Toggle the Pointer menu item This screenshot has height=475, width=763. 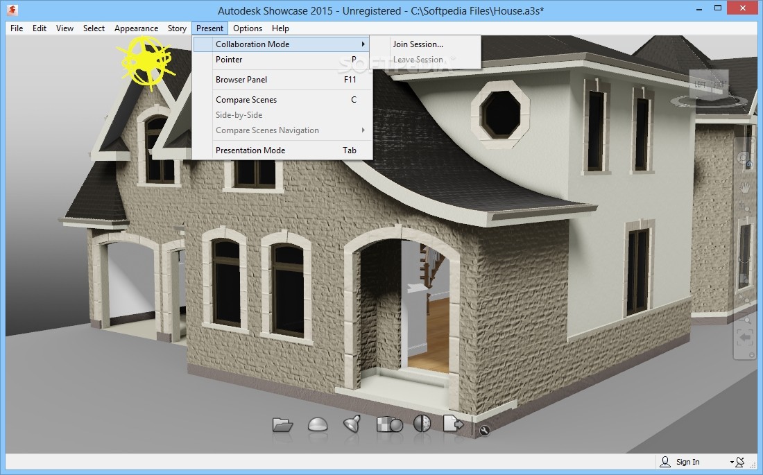pyautogui.click(x=282, y=60)
